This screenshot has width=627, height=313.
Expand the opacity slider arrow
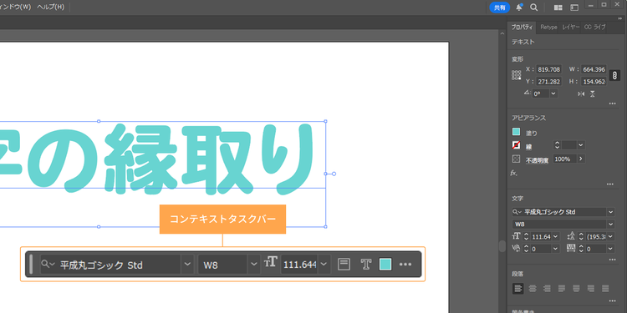click(x=581, y=159)
